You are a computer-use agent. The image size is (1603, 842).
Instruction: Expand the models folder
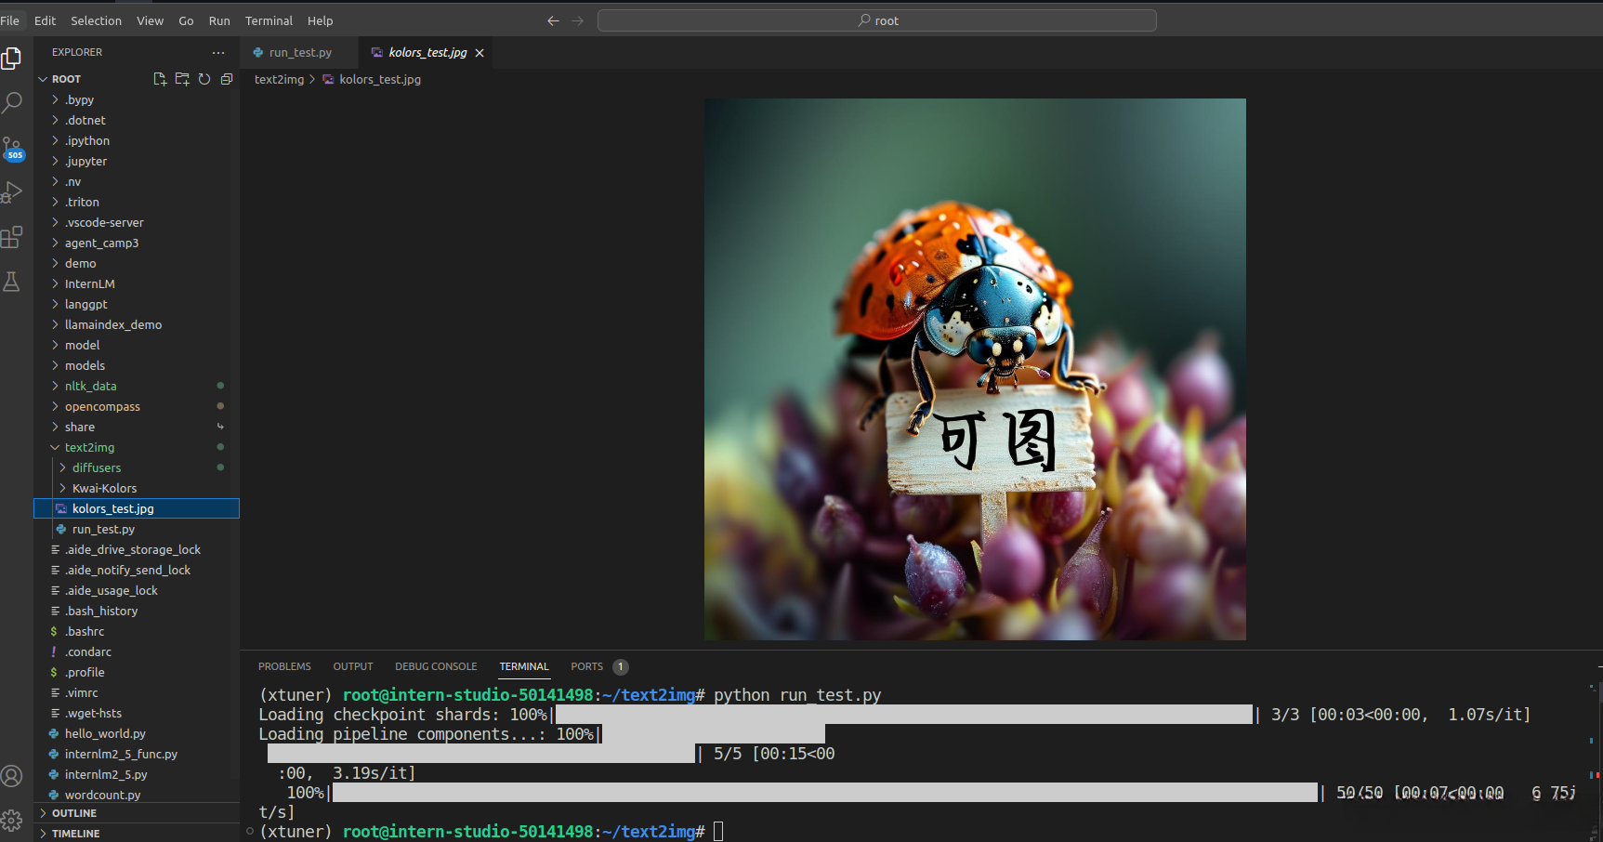[x=137, y=365]
